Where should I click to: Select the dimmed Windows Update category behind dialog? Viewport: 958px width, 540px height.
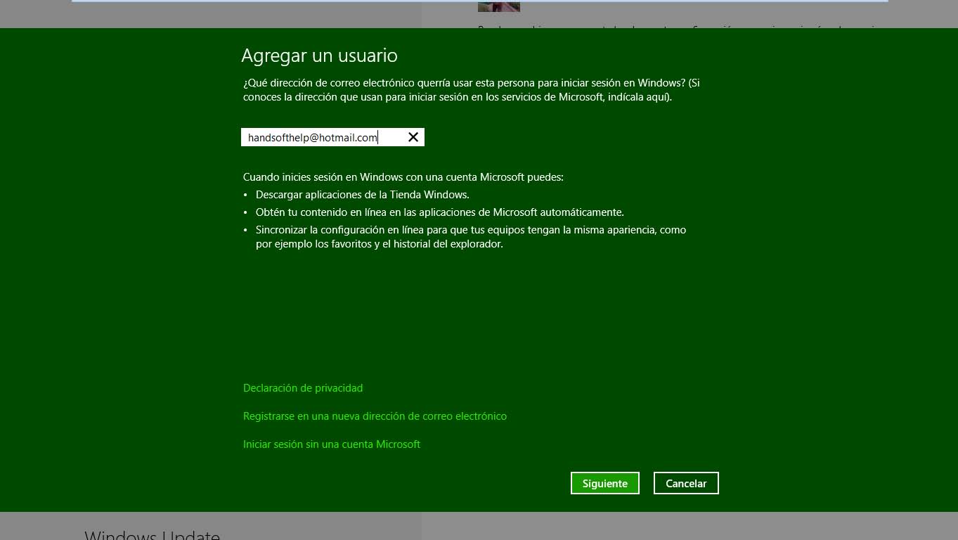pos(152,534)
